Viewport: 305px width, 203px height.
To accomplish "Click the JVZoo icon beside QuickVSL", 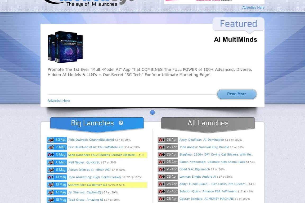I will [x=51, y=162].
